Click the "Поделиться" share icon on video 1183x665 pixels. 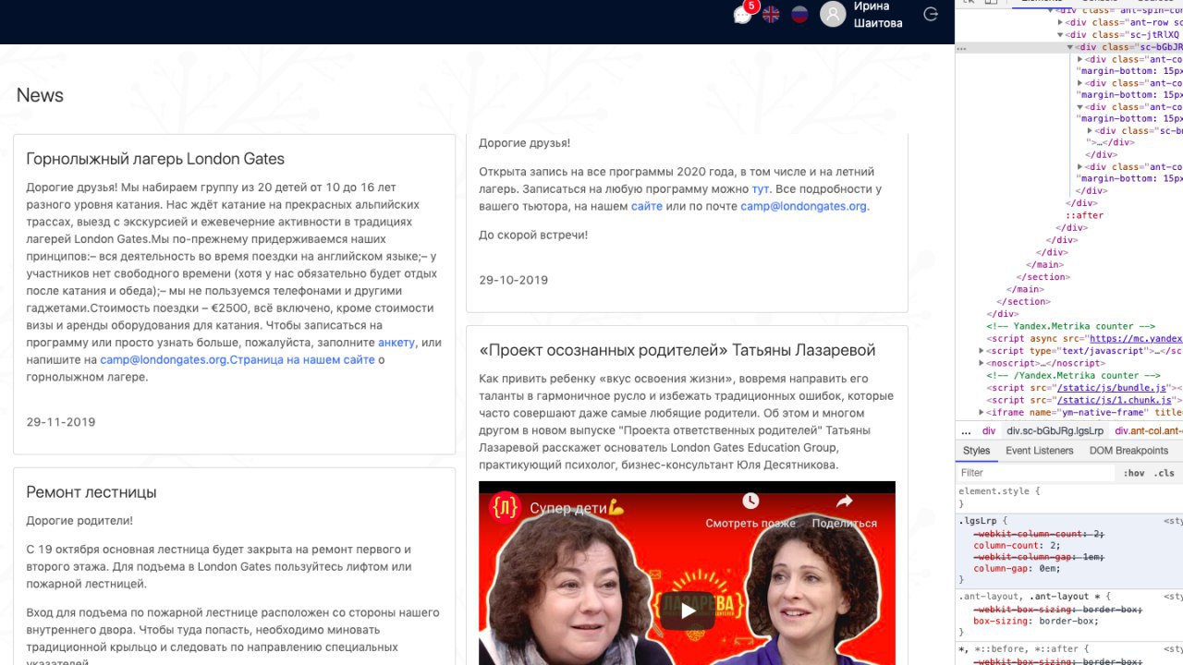[x=844, y=501]
